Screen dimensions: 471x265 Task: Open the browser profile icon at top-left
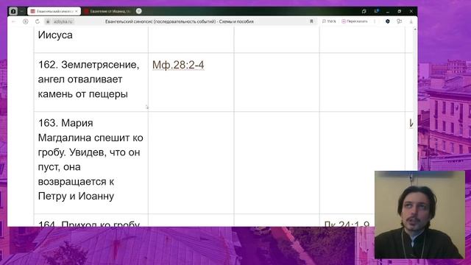[x=13, y=11]
